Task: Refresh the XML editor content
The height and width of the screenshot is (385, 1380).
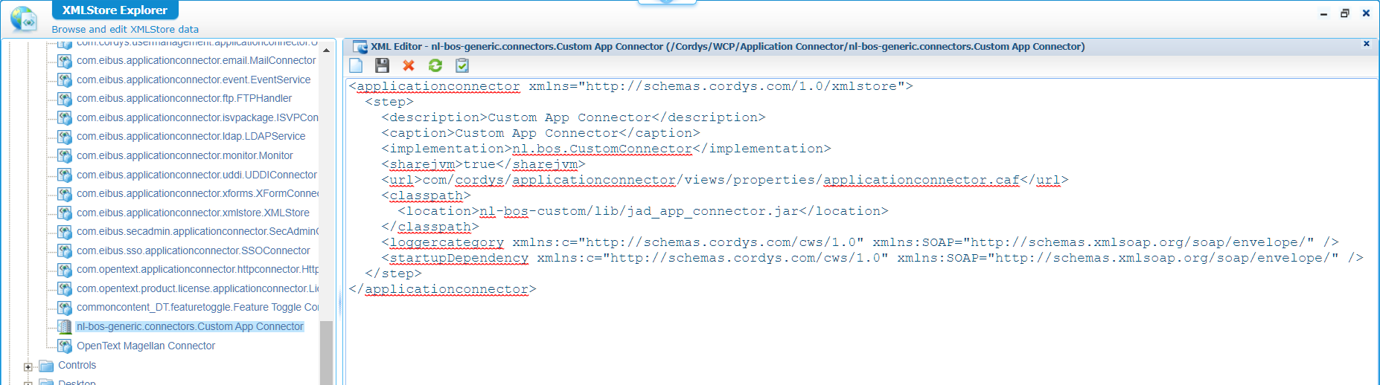Action: tap(435, 65)
